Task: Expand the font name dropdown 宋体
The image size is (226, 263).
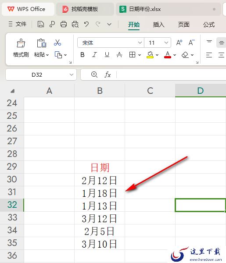Action: (140, 43)
